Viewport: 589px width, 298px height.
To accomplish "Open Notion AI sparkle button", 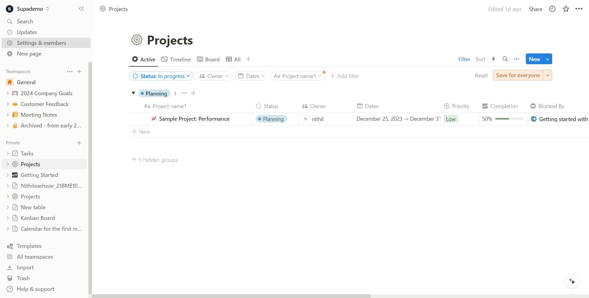I will (572, 281).
